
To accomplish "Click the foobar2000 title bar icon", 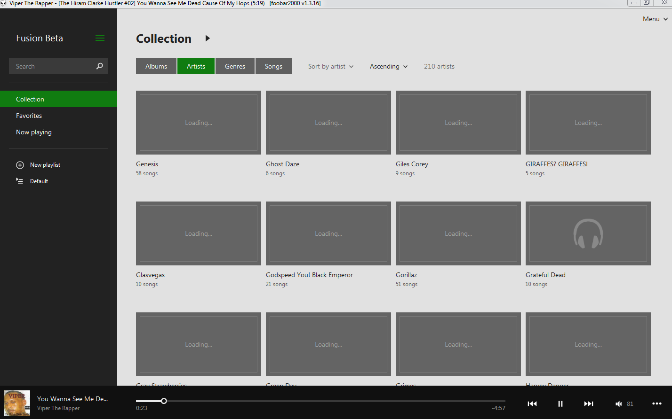I will point(4,3).
